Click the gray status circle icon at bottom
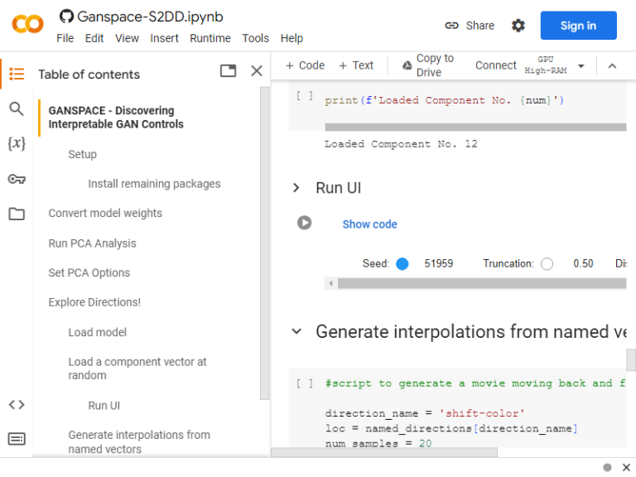This screenshot has height=477, width=636. (x=607, y=467)
